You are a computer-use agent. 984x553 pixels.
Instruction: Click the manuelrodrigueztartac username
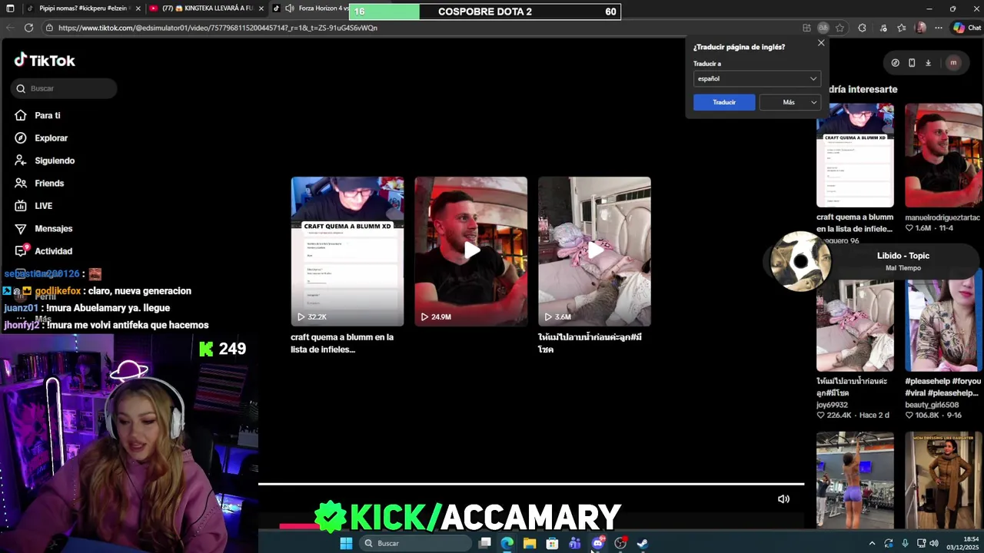click(x=943, y=217)
